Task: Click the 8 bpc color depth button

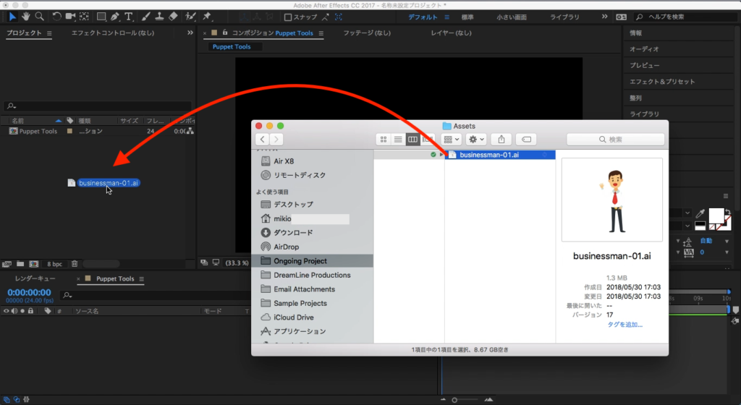Action: (x=54, y=264)
